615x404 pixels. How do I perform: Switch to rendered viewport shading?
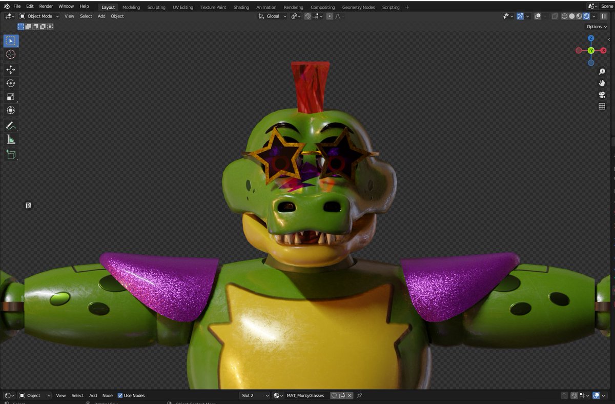coord(586,16)
